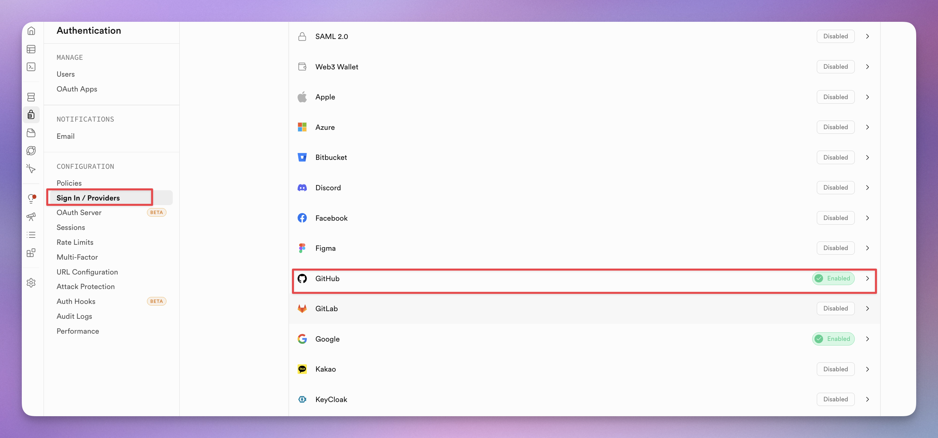The width and height of the screenshot is (938, 438).
Task: Open the Figma provider row
Action: [584, 248]
